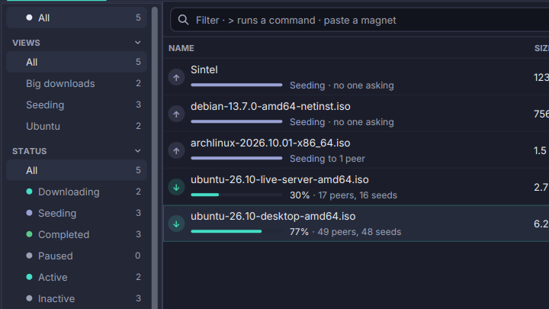Viewport: 549px width, 309px height.
Task: Click the ubuntu desktop 77% progress bar
Action: point(236,231)
